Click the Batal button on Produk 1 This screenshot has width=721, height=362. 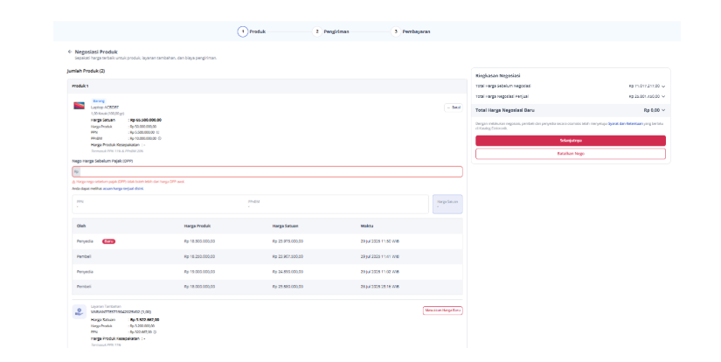[454, 108]
